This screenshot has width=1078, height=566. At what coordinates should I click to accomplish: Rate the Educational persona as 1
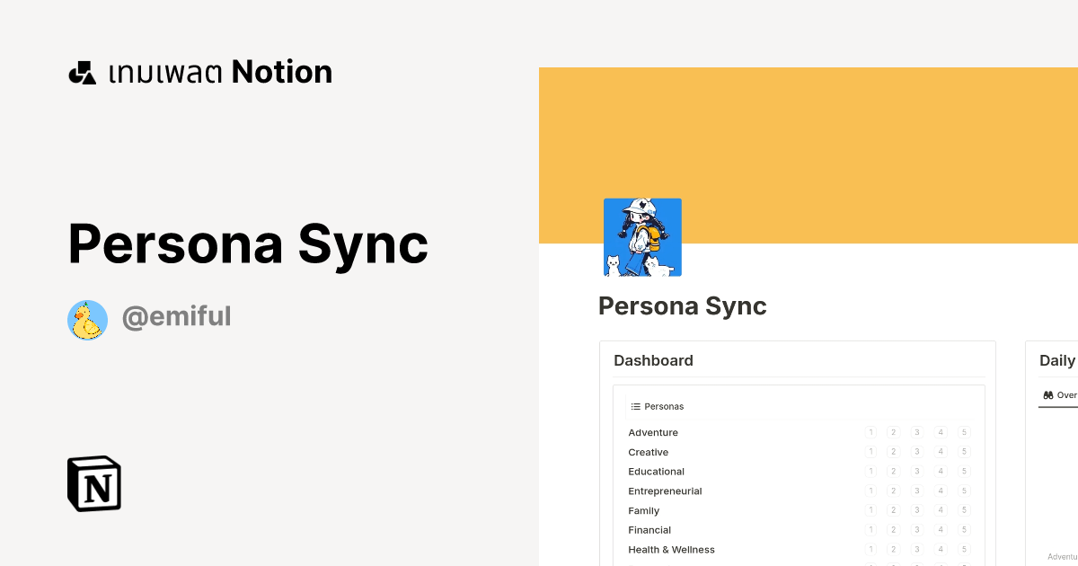870,471
